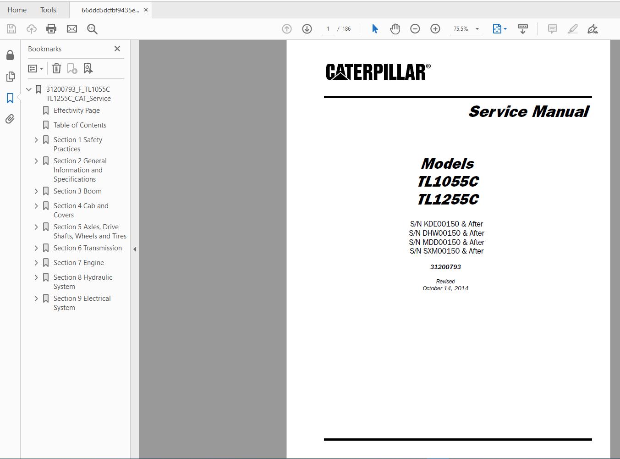Viewport: 620px width, 459px height.
Task: Expand Section 5 Axles bookmark
Action: (x=36, y=227)
